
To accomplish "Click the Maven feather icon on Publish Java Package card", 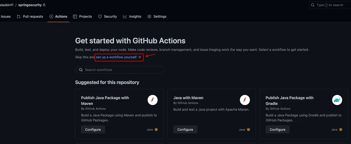I will click(152, 100).
